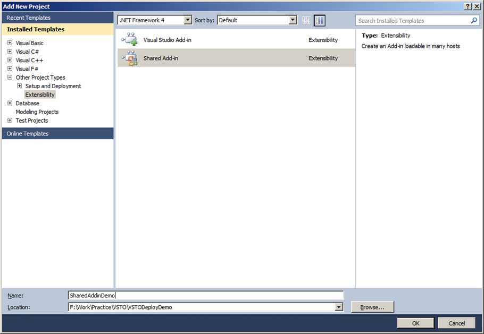Screen dimensions: 484x334
Task: Click the Cancel button
Action: pos(456,323)
